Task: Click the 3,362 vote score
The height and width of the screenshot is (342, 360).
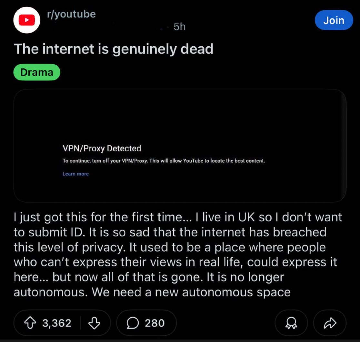Action: pos(57,323)
